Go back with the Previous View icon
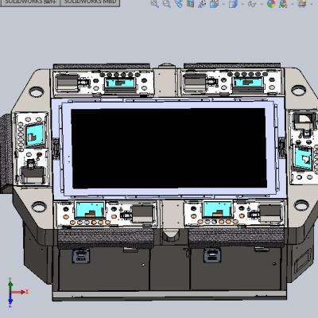The image size is (318, 318). point(178,4)
